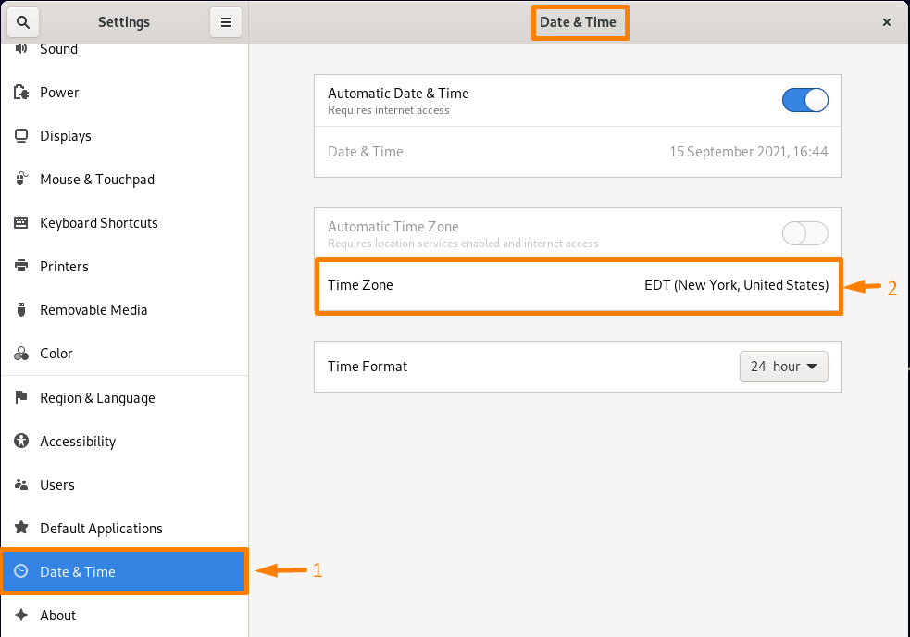This screenshot has height=637, width=910.
Task: Open the hamburger menu next to Settings
Action: tap(226, 21)
